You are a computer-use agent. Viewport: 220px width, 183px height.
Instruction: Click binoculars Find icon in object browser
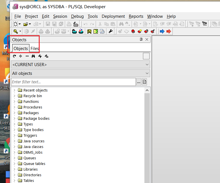[33, 56]
